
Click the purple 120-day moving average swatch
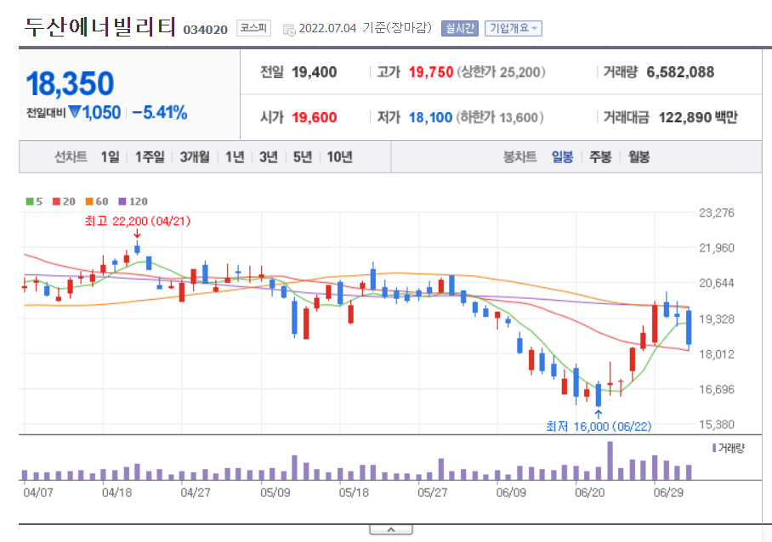pyautogui.click(x=122, y=201)
